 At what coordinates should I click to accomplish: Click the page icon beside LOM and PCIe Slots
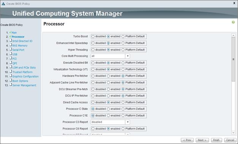tap(11, 67)
